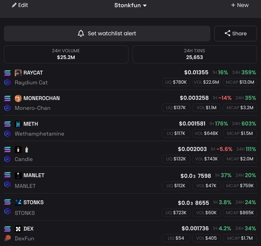Screen dimensions: 261x246
Task: Open the METH token avatar
Action: [x=18, y=124]
